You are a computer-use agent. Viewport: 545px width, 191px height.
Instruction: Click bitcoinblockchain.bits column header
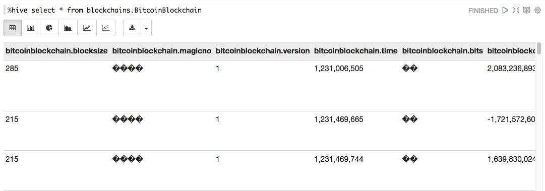pos(443,51)
